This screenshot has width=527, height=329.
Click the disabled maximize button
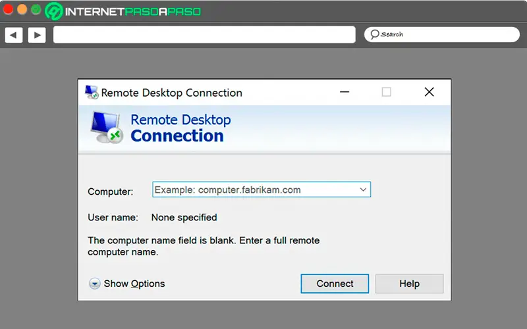coord(387,92)
